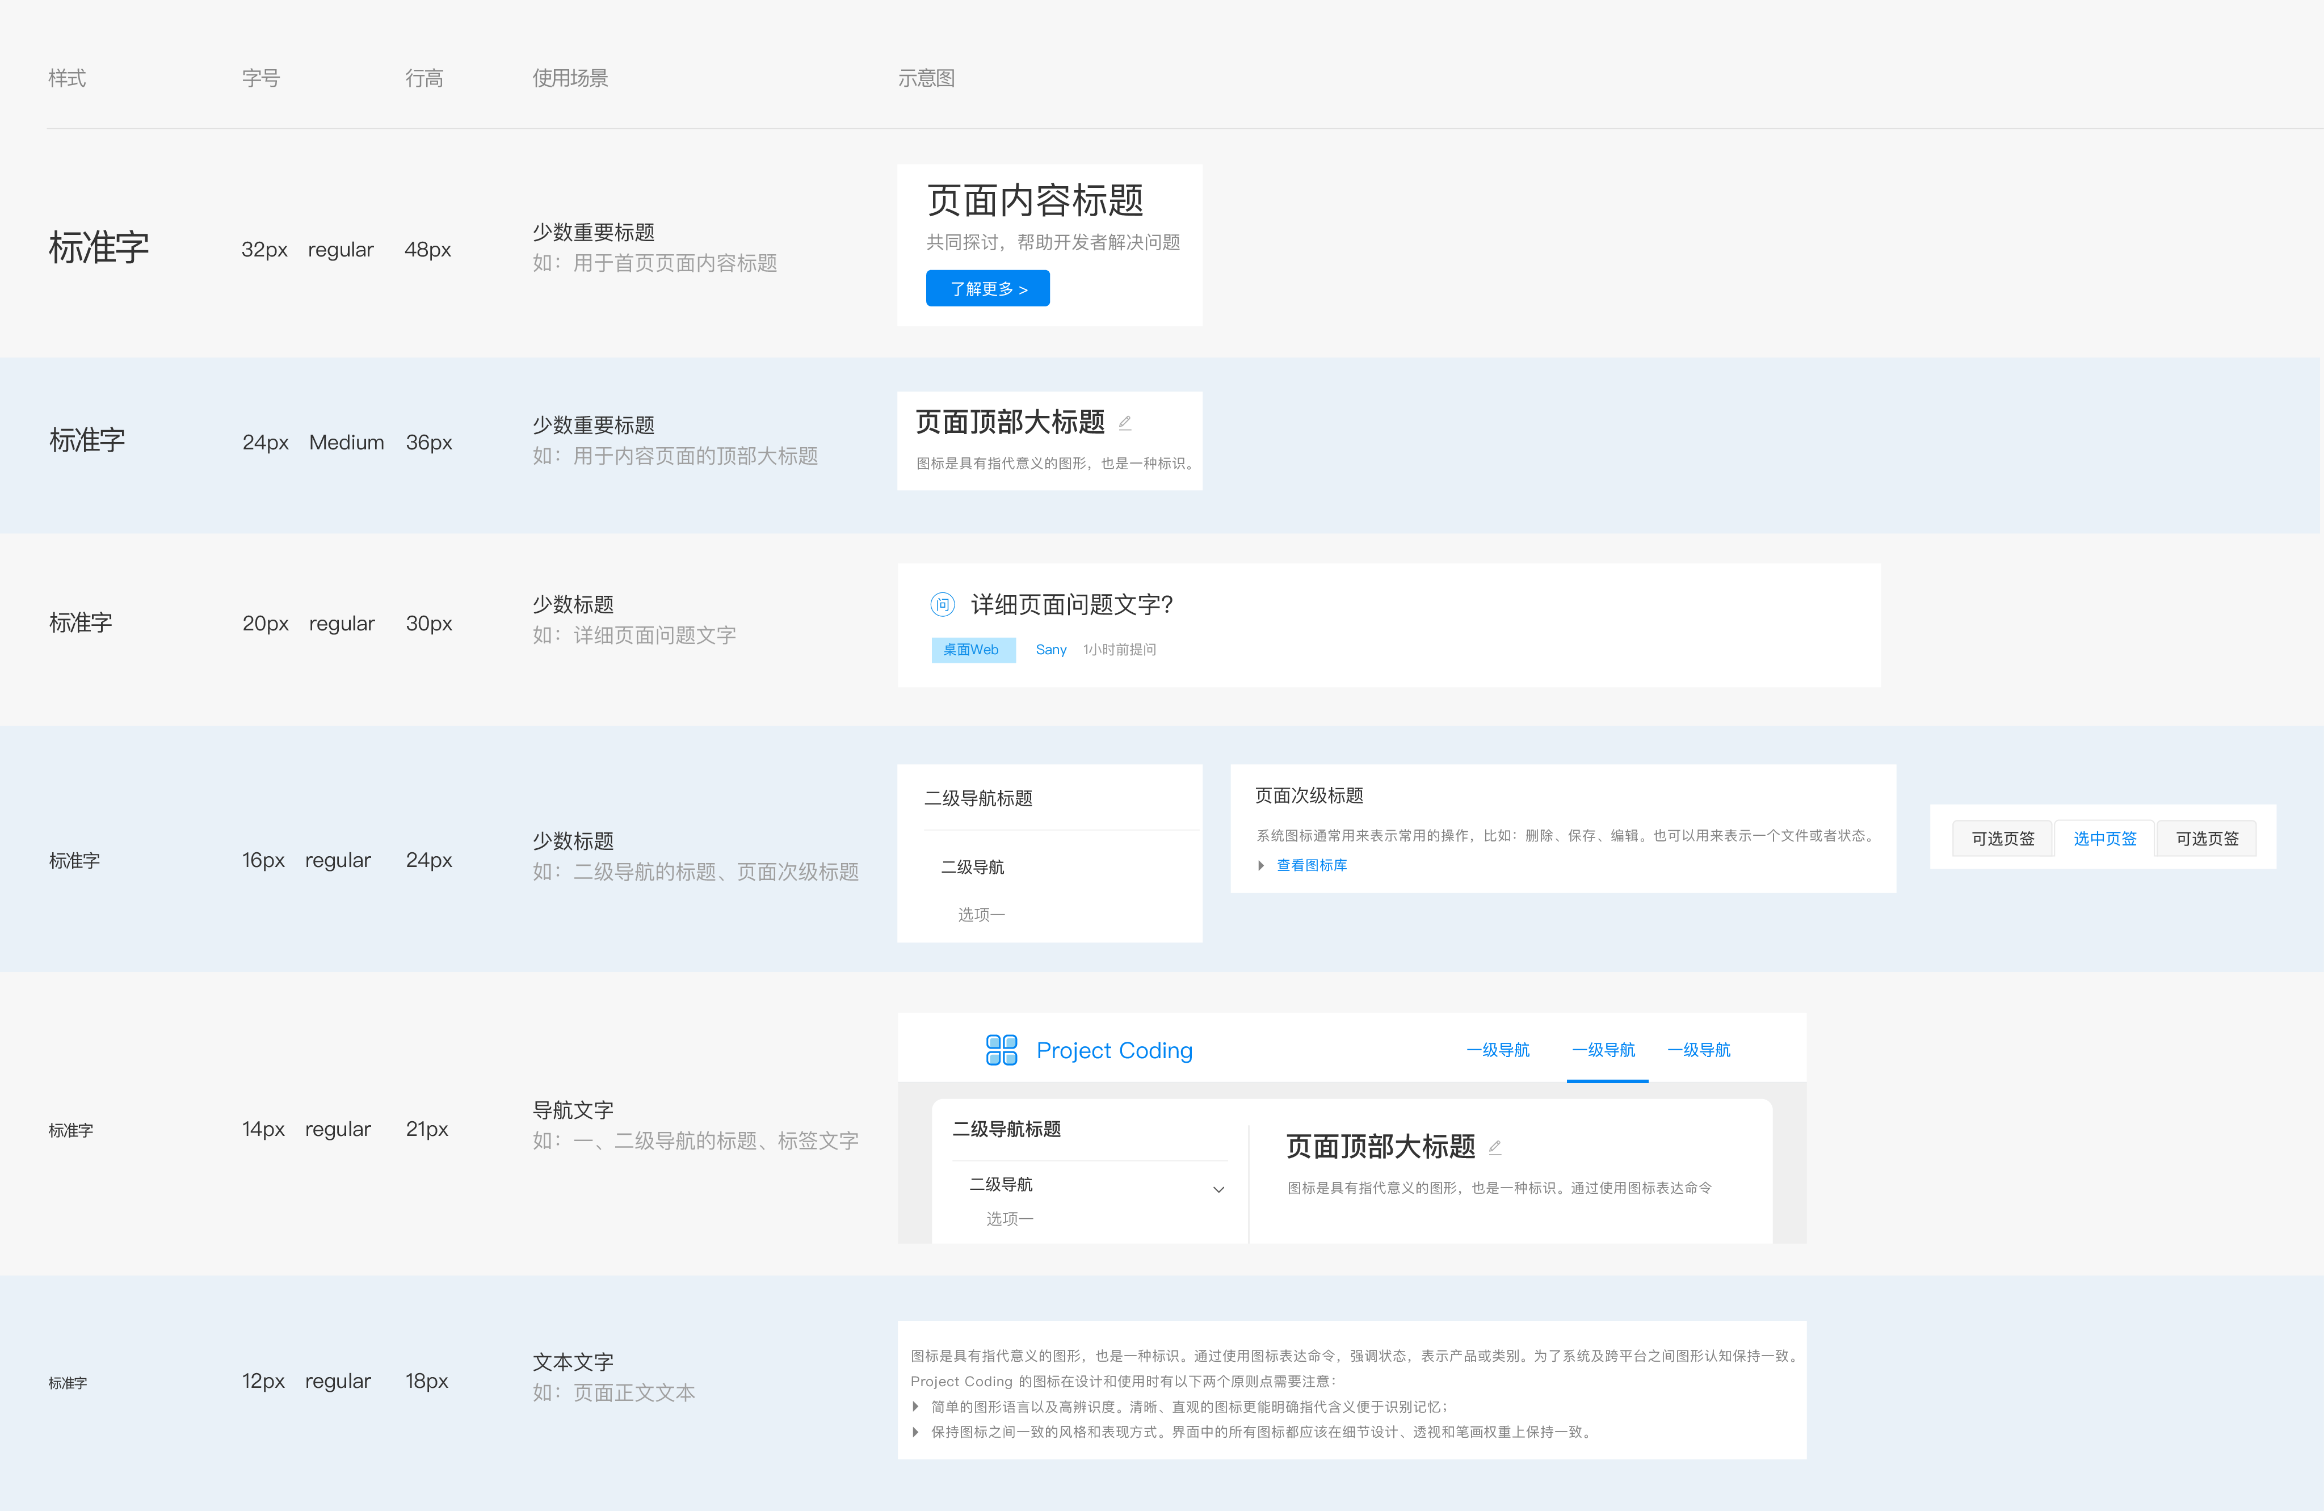Expand the triangle beside 查看图标库

(x=1260, y=866)
